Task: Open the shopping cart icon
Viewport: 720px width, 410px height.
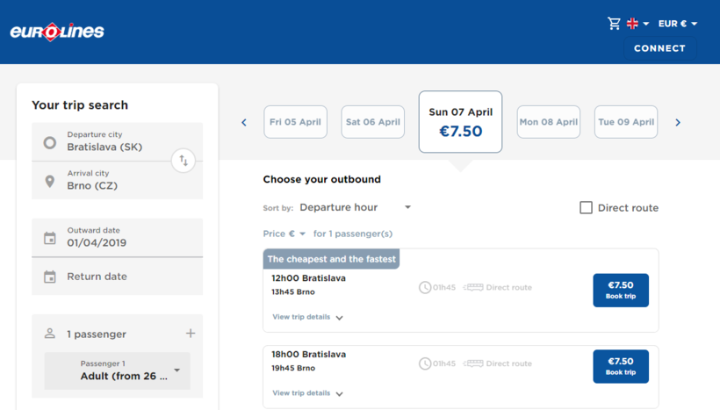Action: click(x=614, y=24)
